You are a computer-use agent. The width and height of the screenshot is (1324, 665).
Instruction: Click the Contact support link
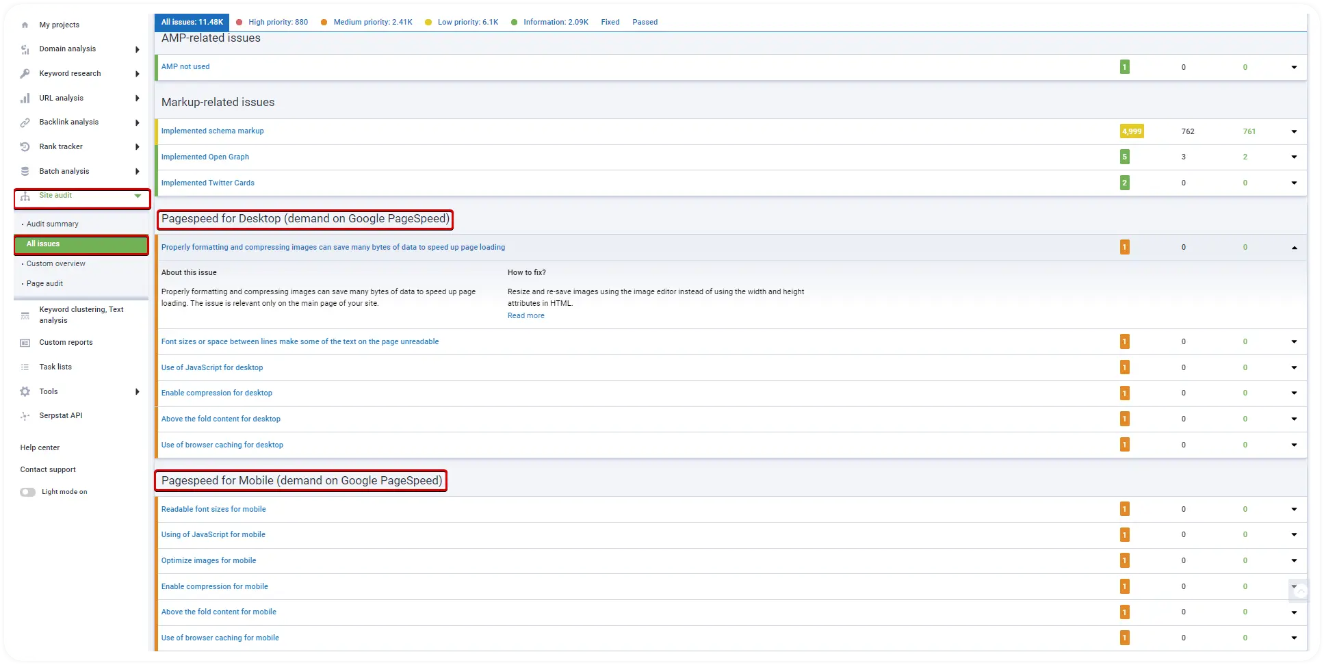coord(48,470)
